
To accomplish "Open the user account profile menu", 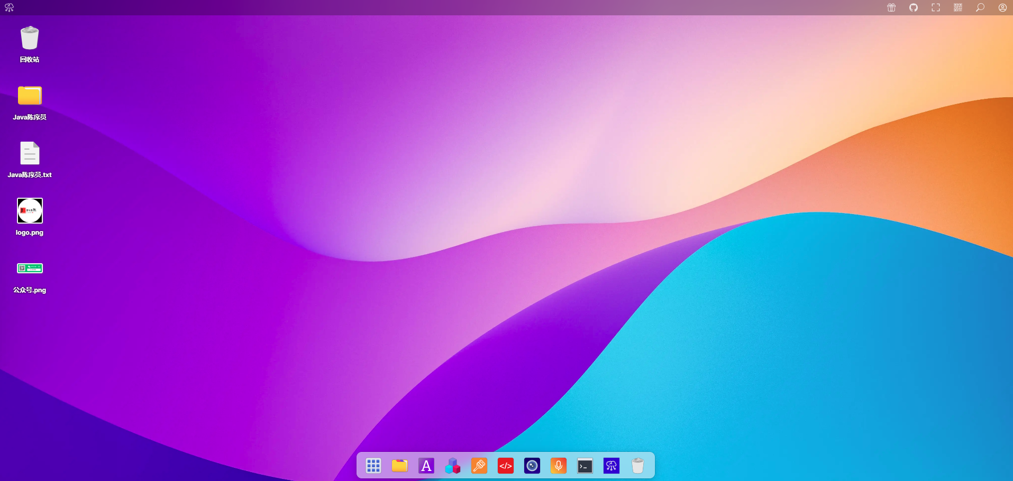I will point(1002,7).
